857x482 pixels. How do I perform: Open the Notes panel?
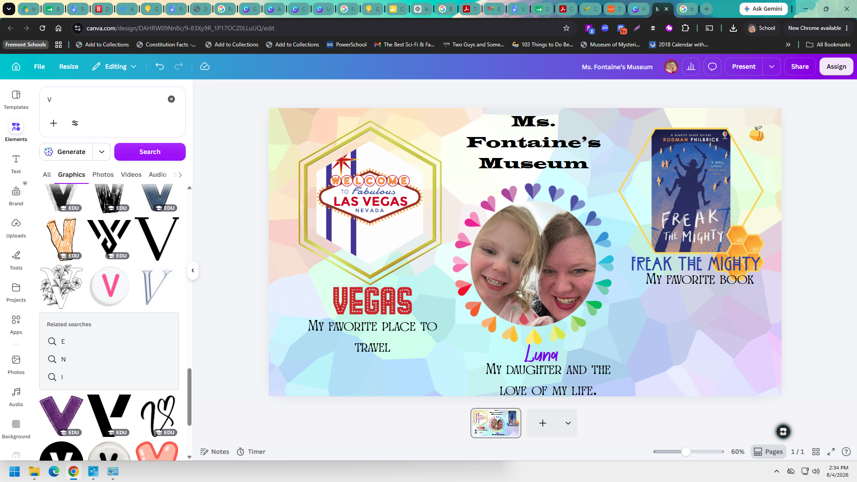(x=215, y=452)
